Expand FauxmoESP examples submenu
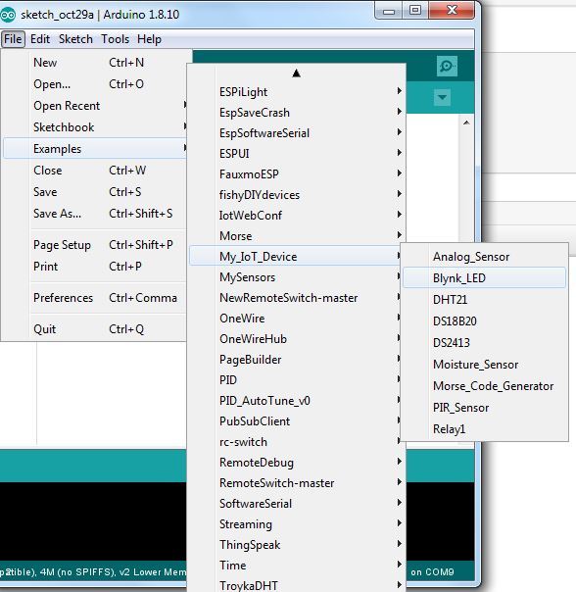The width and height of the screenshot is (576, 592). (296, 174)
